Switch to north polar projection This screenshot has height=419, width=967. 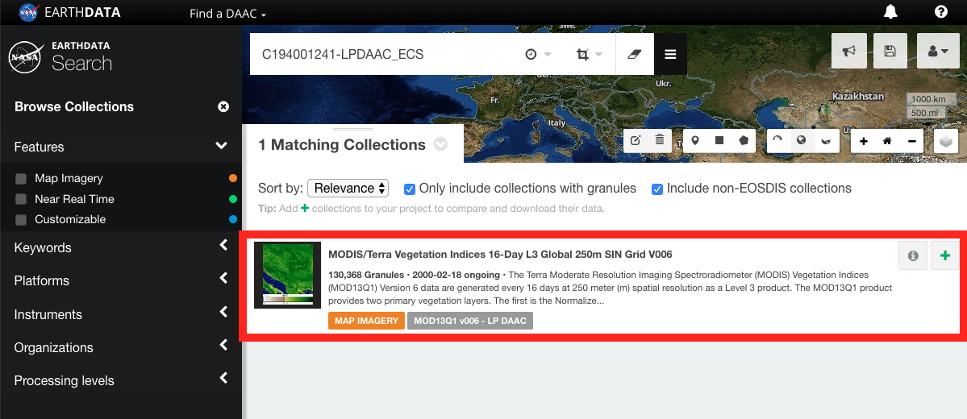[x=777, y=140]
